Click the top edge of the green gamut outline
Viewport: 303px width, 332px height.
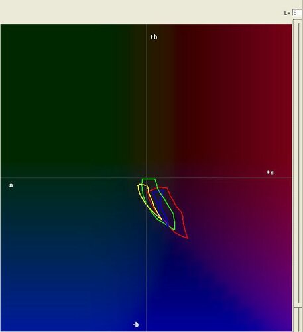point(149,179)
